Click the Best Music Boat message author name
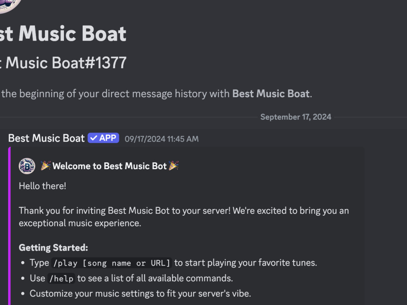 coord(46,138)
